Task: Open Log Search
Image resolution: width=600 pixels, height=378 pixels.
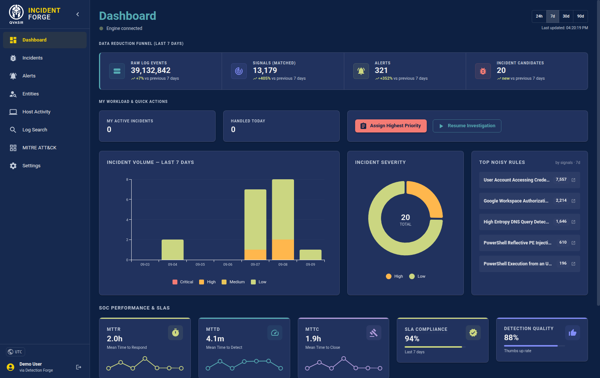Action: pyautogui.click(x=45, y=130)
